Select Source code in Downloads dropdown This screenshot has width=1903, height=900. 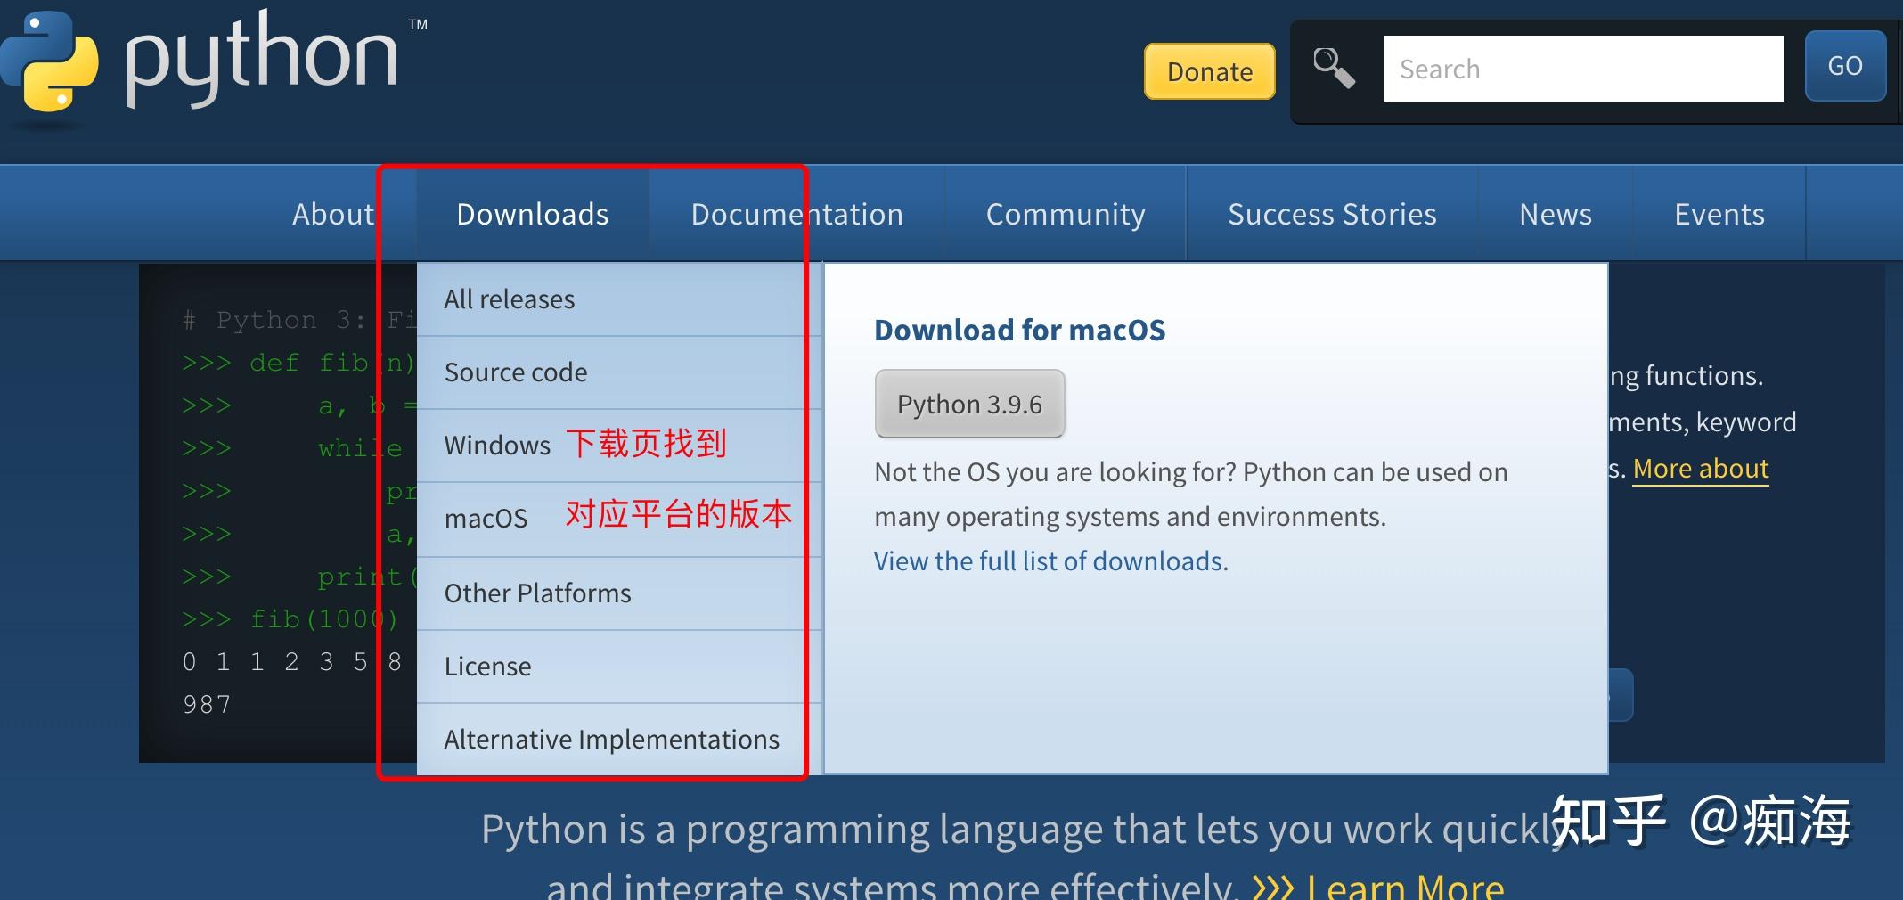click(618, 372)
